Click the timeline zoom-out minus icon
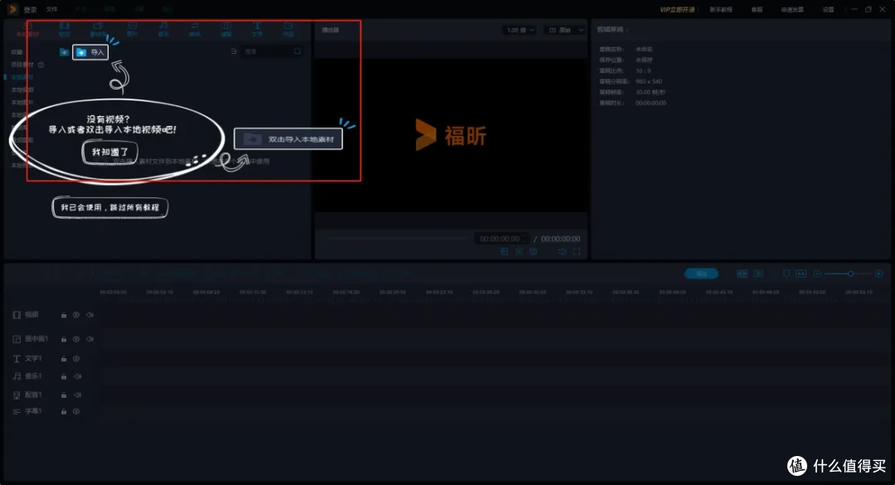 click(x=817, y=274)
